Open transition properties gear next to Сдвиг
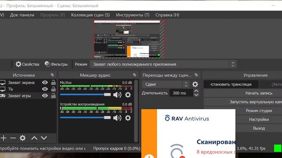The height and width of the screenshot is (158, 282). [195, 84]
